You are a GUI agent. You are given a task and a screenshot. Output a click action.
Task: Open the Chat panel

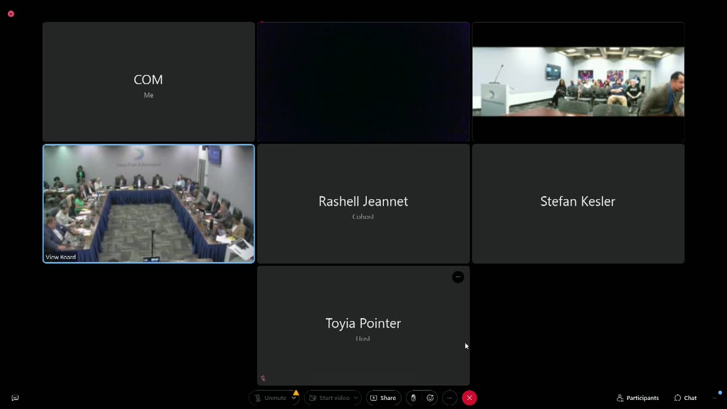point(686,398)
